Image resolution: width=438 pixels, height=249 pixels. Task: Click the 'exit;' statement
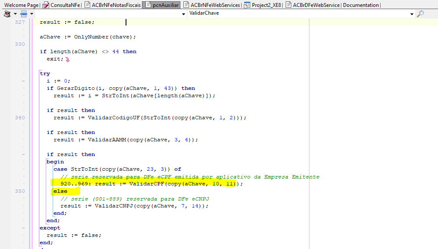pos(55,59)
